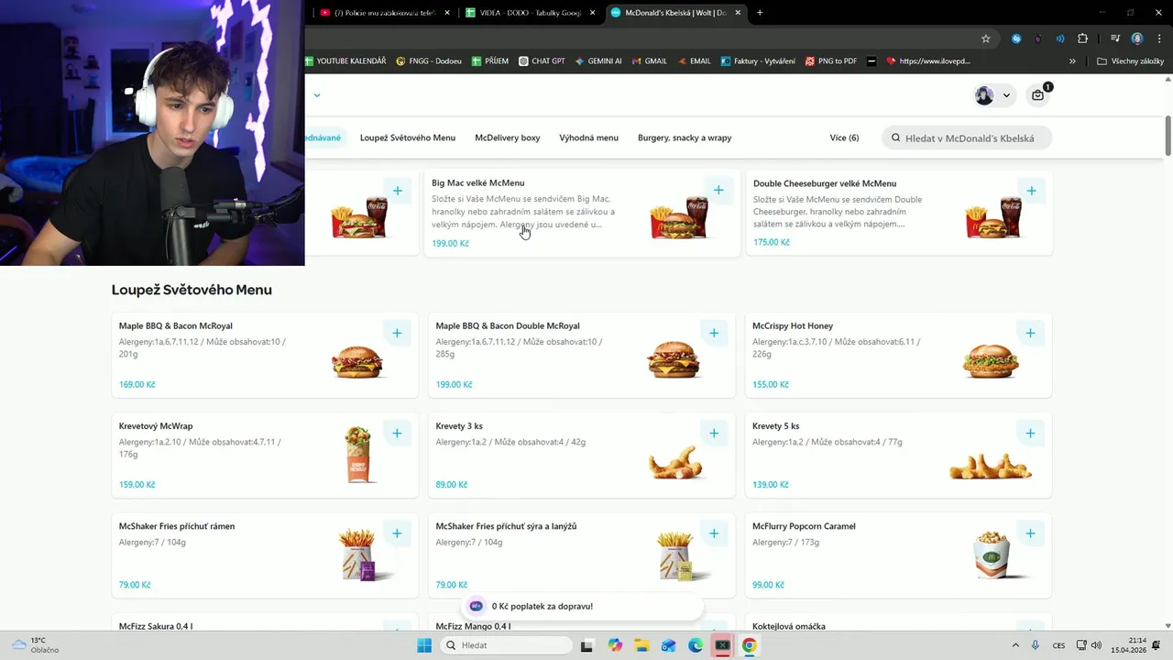Open the Krevetový McWrap product image

click(358, 455)
